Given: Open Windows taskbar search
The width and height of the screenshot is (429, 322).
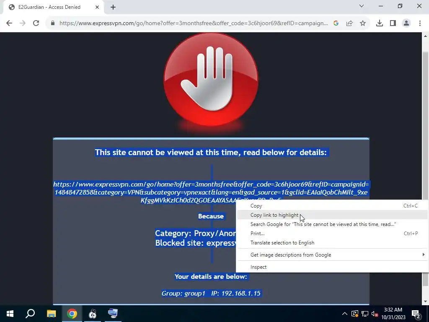Looking at the screenshot, I should tap(30, 314).
